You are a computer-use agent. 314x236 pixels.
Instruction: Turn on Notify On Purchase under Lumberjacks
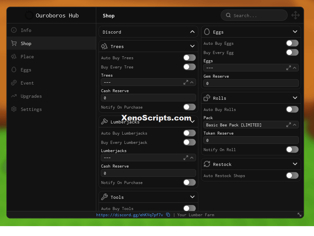tap(189, 182)
